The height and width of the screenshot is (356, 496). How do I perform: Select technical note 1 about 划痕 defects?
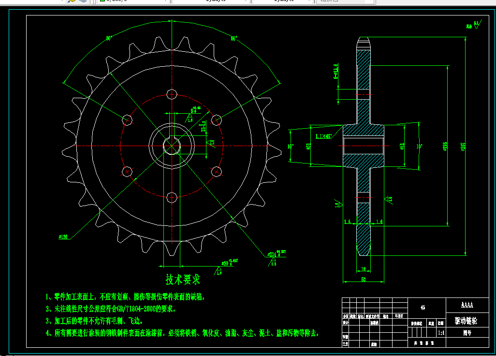tap(125, 297)
